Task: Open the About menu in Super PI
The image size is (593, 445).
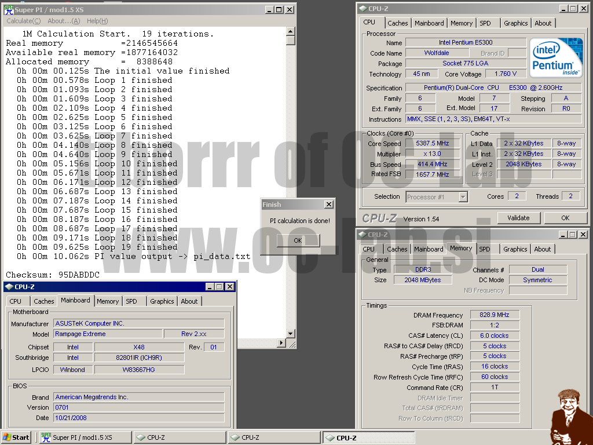Action: click(x=64, y=21)
